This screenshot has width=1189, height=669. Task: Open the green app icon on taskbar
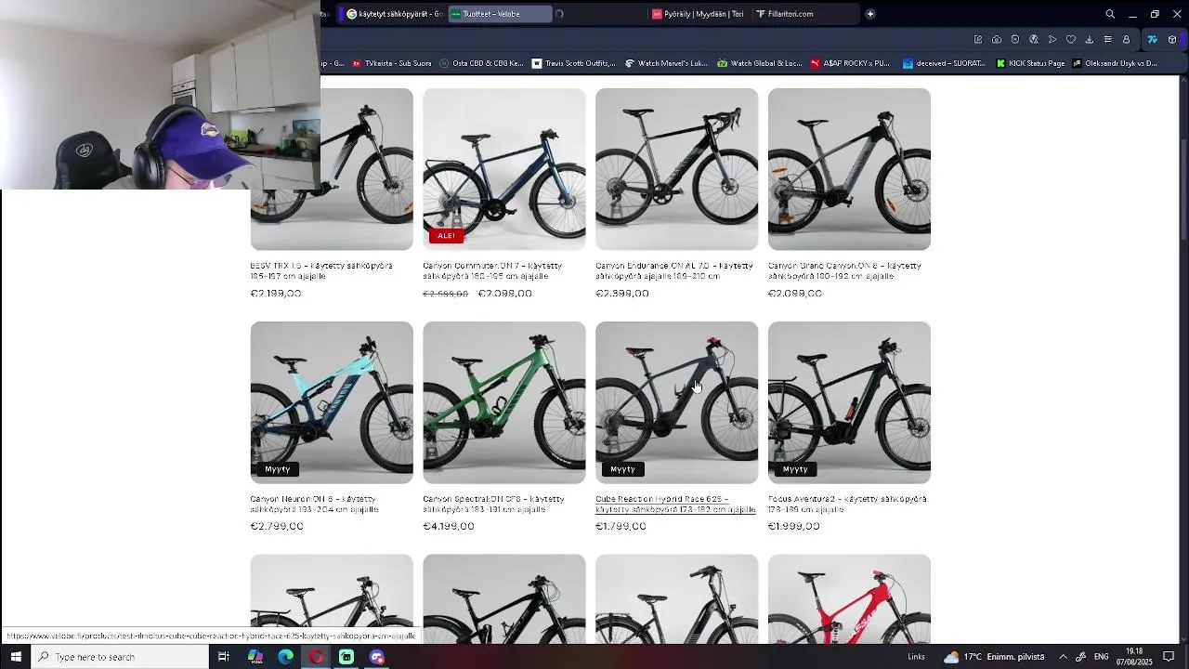point(346,657)
